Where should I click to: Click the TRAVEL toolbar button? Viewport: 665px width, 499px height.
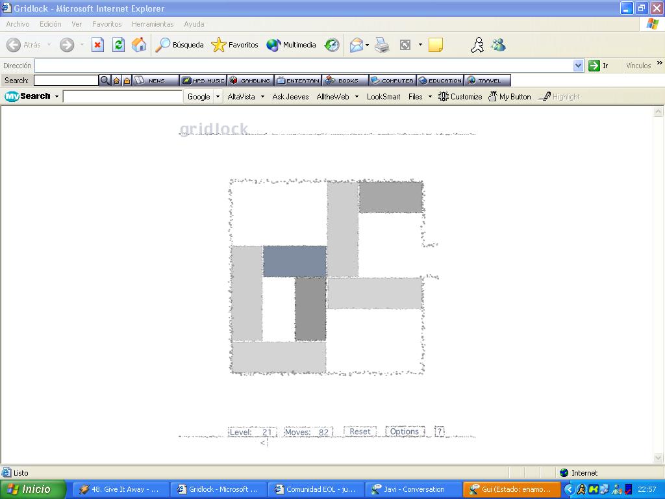point(487,80)
